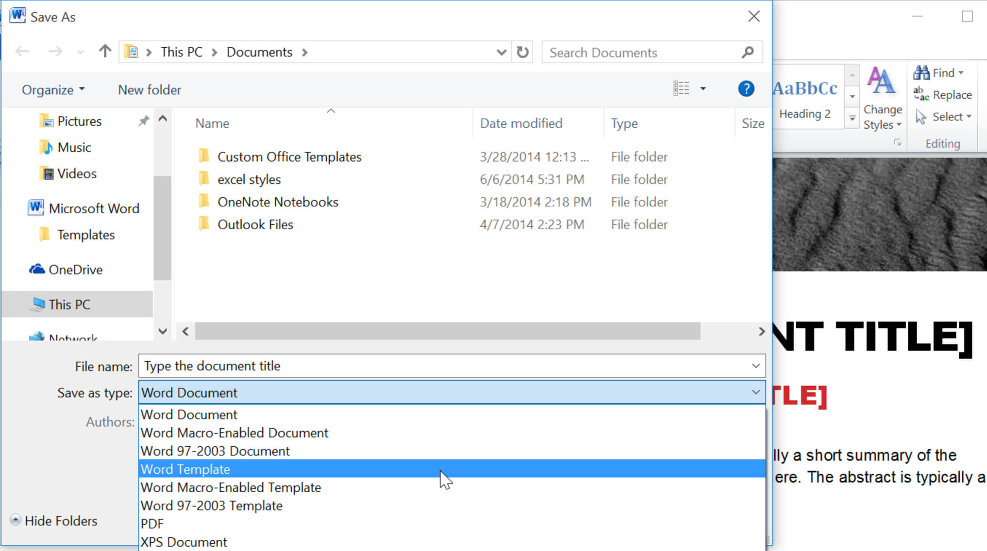
Task: Scroll down in the sidebar panel
Action: pos(163,332)
